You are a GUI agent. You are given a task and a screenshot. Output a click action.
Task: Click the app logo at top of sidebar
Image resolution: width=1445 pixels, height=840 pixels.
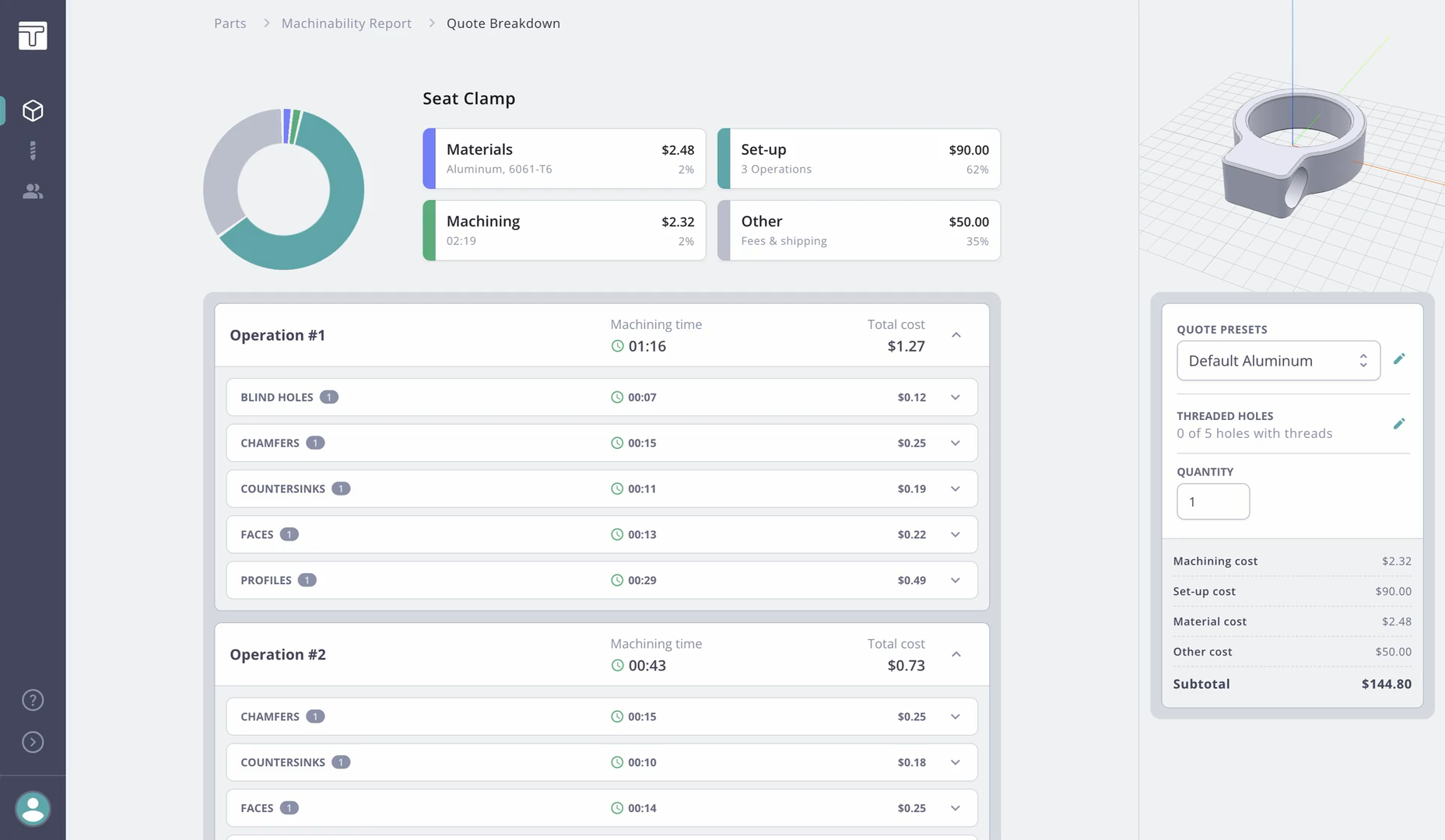pos(33,36)
